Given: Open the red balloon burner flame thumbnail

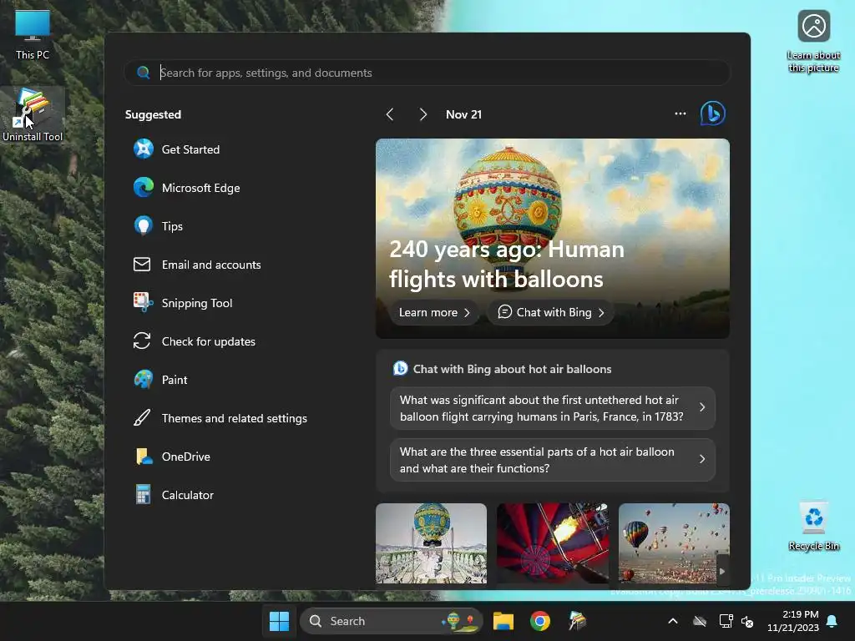Looking at the screenshot, I should [x=553, y=543].
